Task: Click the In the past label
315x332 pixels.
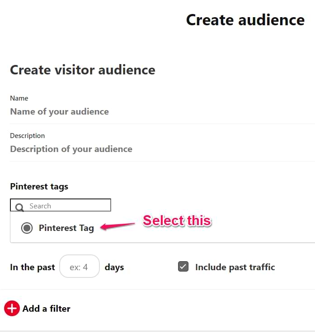Action: (x=33, y=267)
